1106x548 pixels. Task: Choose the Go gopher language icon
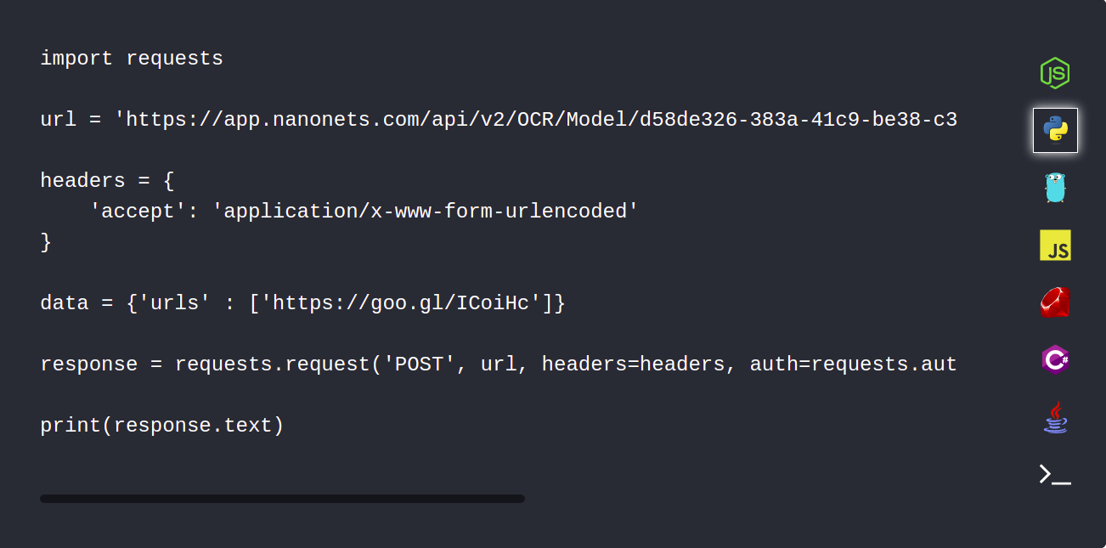click(x=1055, y=187)
